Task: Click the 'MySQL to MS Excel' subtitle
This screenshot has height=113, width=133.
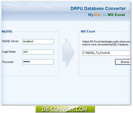Action: tap(107, 15)
